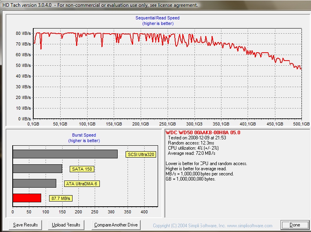The height and width of the screenshot is (232, 311).
Task: Click the 80 MB/s axis label
Action: (x=23, y=33)
